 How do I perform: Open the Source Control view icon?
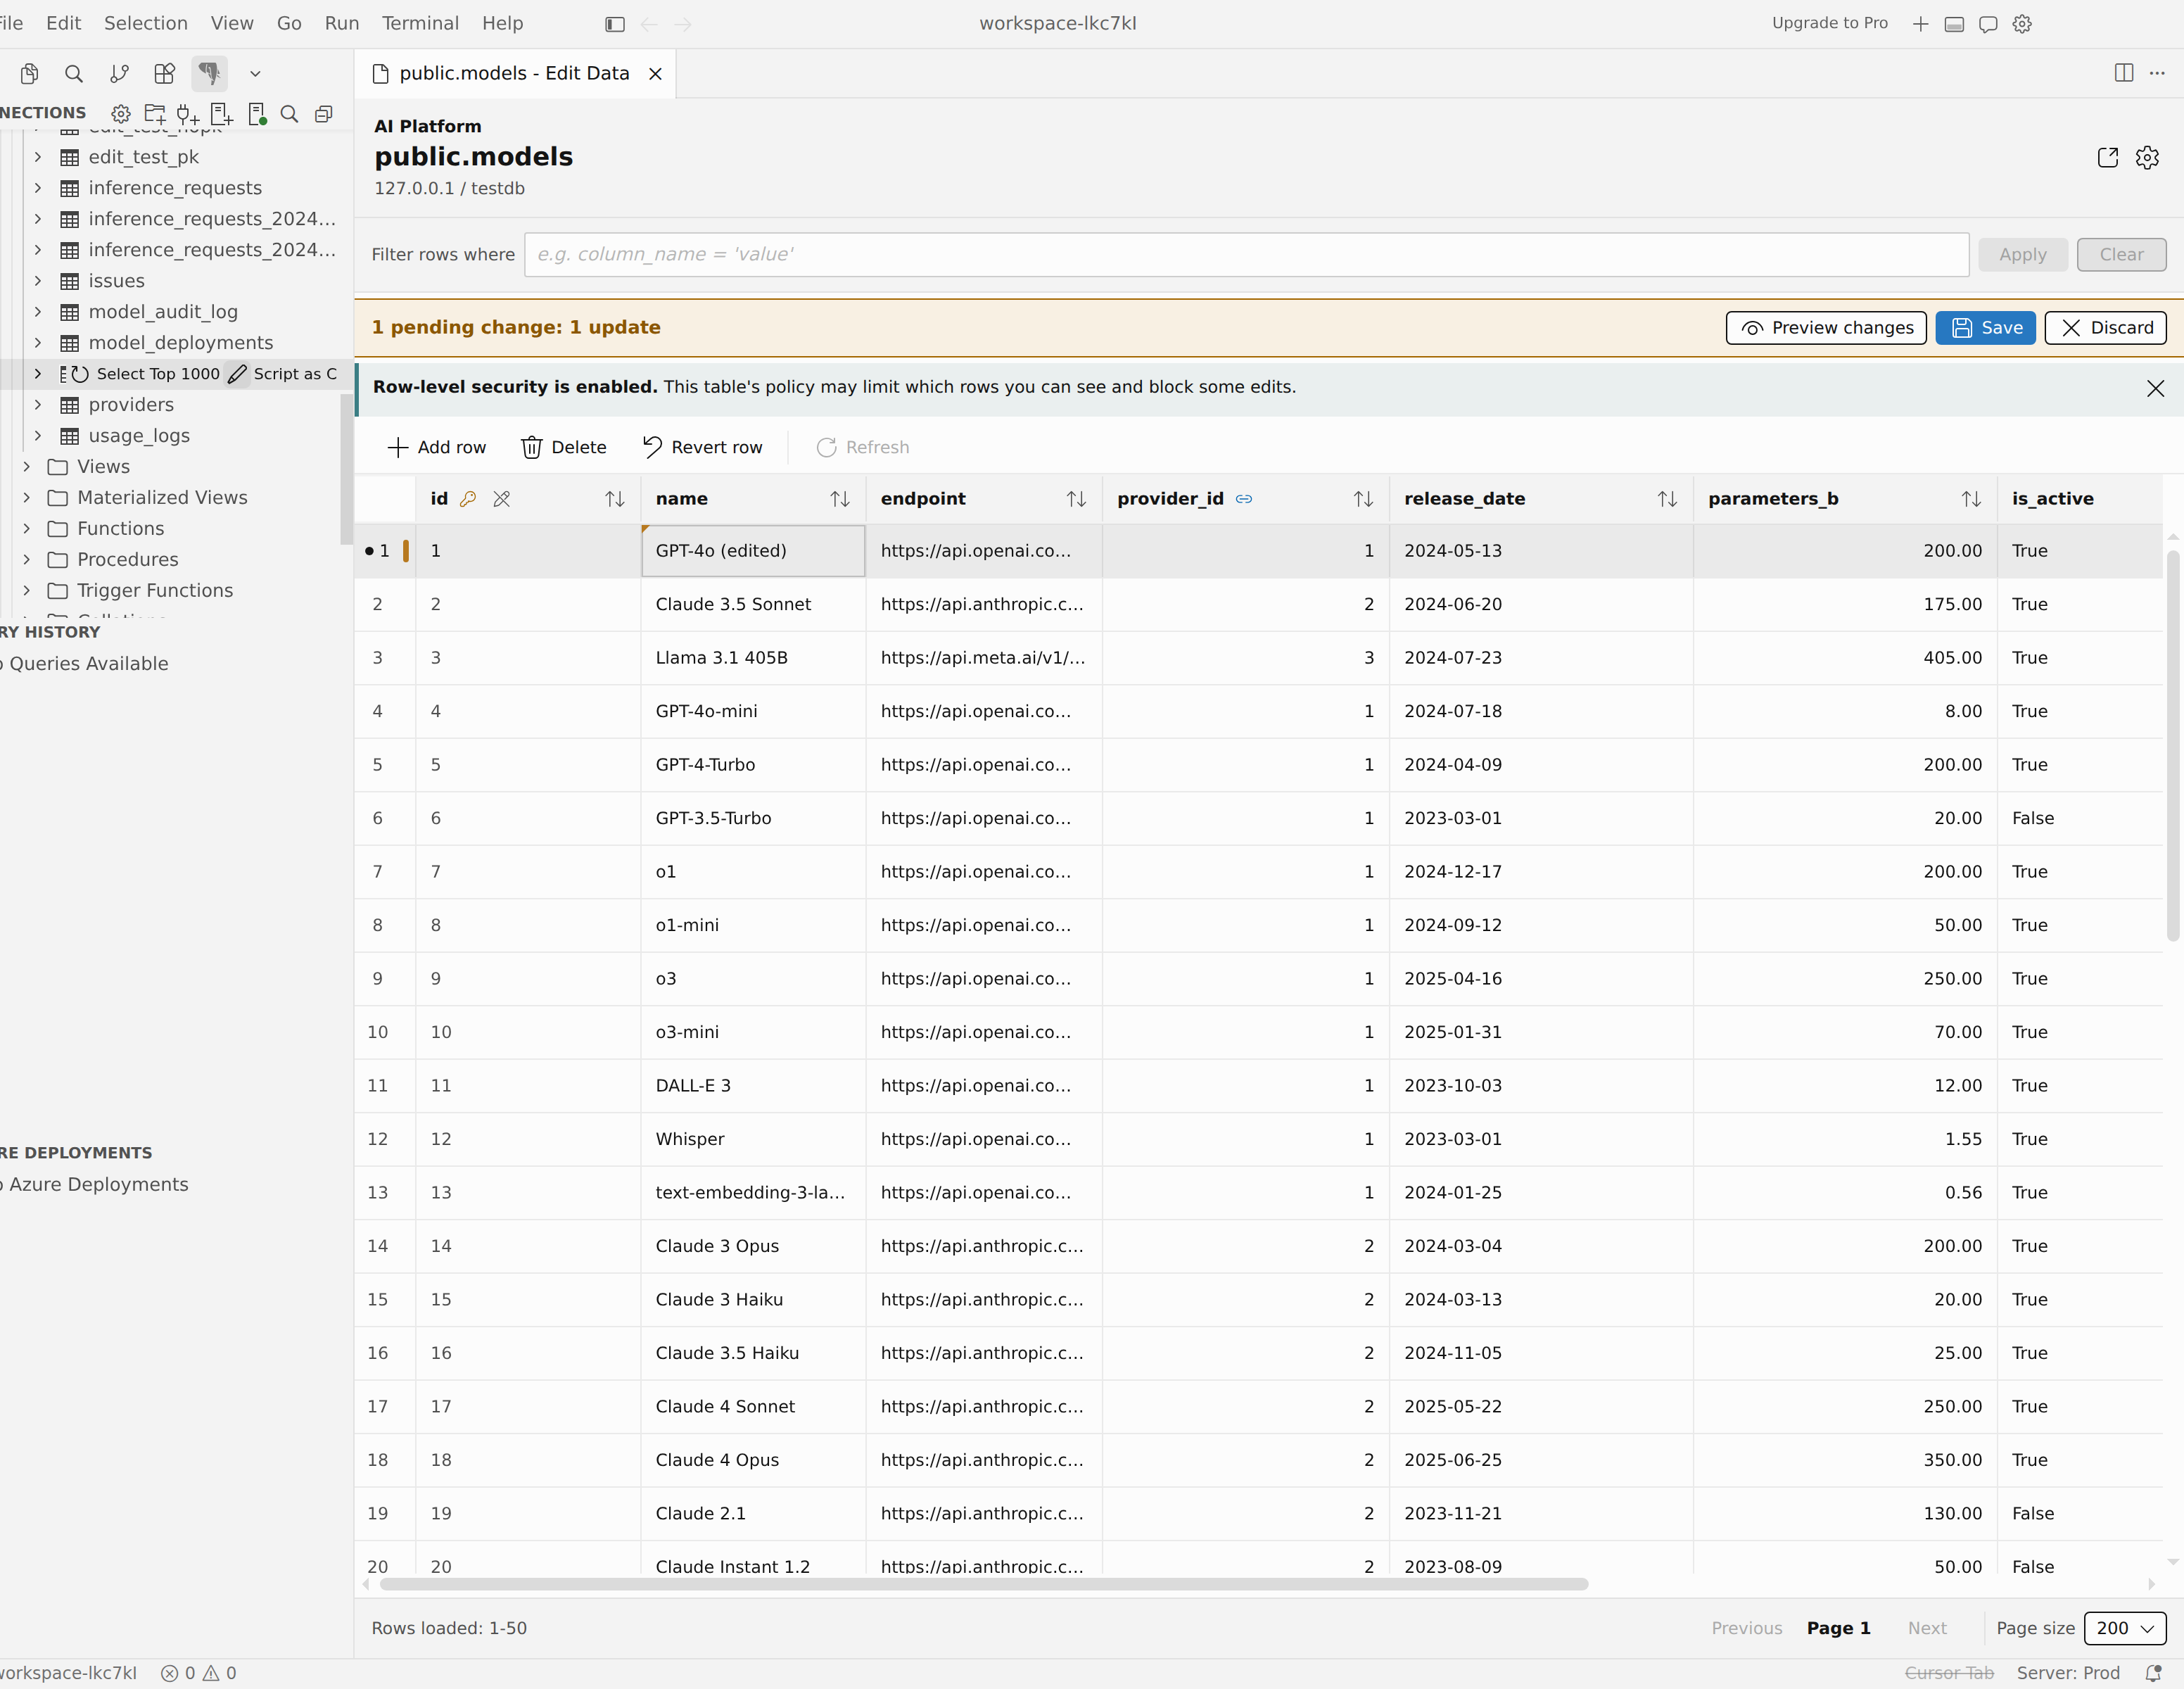coord(119,73)
